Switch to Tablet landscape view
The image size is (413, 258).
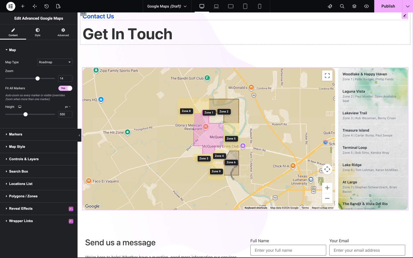coord(231,6)
